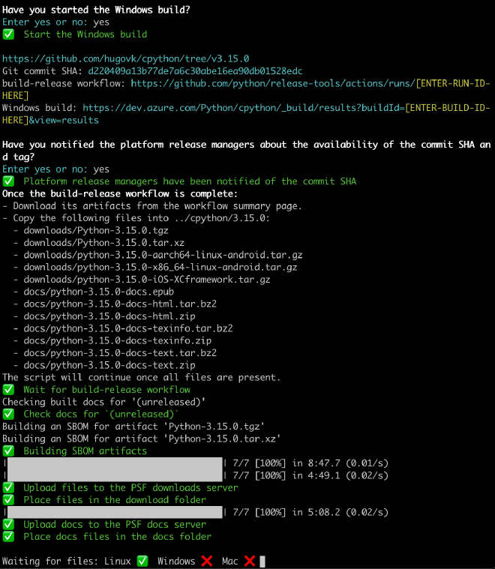The image size is (495, 569).
Task: Click the progress bar showing 4:49.1
Action: click(115, 475)
